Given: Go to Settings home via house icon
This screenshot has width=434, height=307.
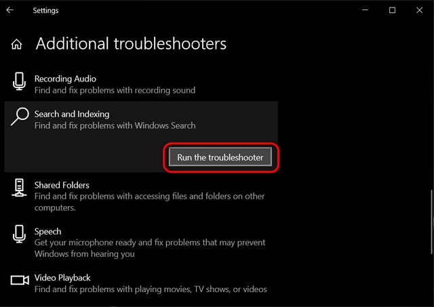Looking at the screenshot, I should (x=16, y=44).
